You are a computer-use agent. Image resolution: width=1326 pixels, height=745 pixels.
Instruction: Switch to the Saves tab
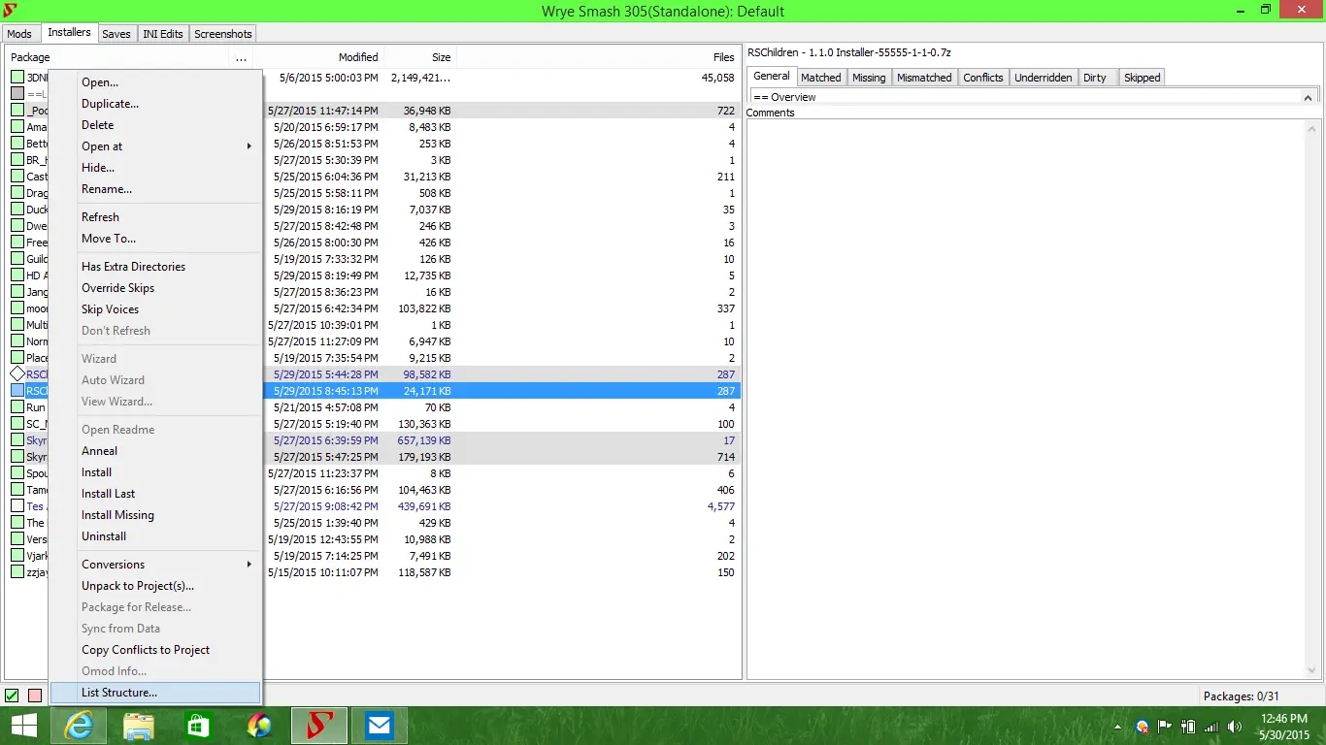coord(116,34)
